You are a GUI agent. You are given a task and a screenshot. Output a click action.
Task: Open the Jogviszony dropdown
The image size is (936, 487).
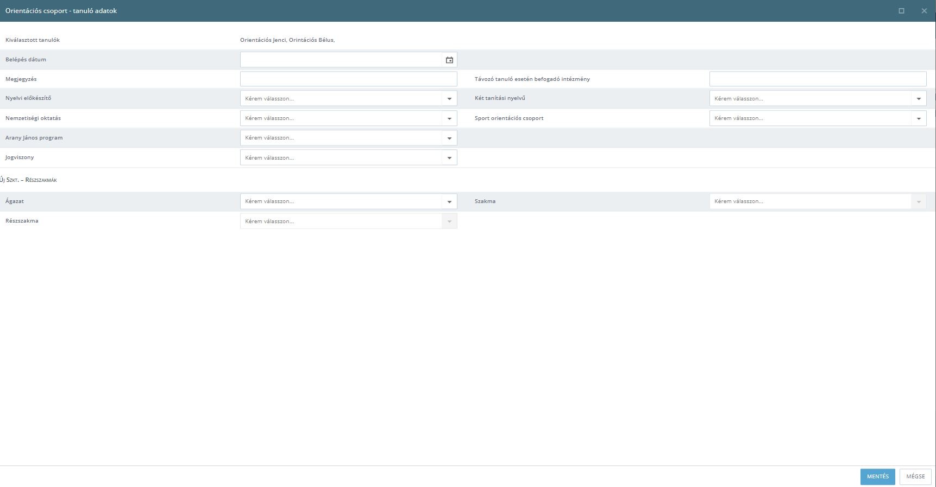pyautogui.click(x=349, y=157)
